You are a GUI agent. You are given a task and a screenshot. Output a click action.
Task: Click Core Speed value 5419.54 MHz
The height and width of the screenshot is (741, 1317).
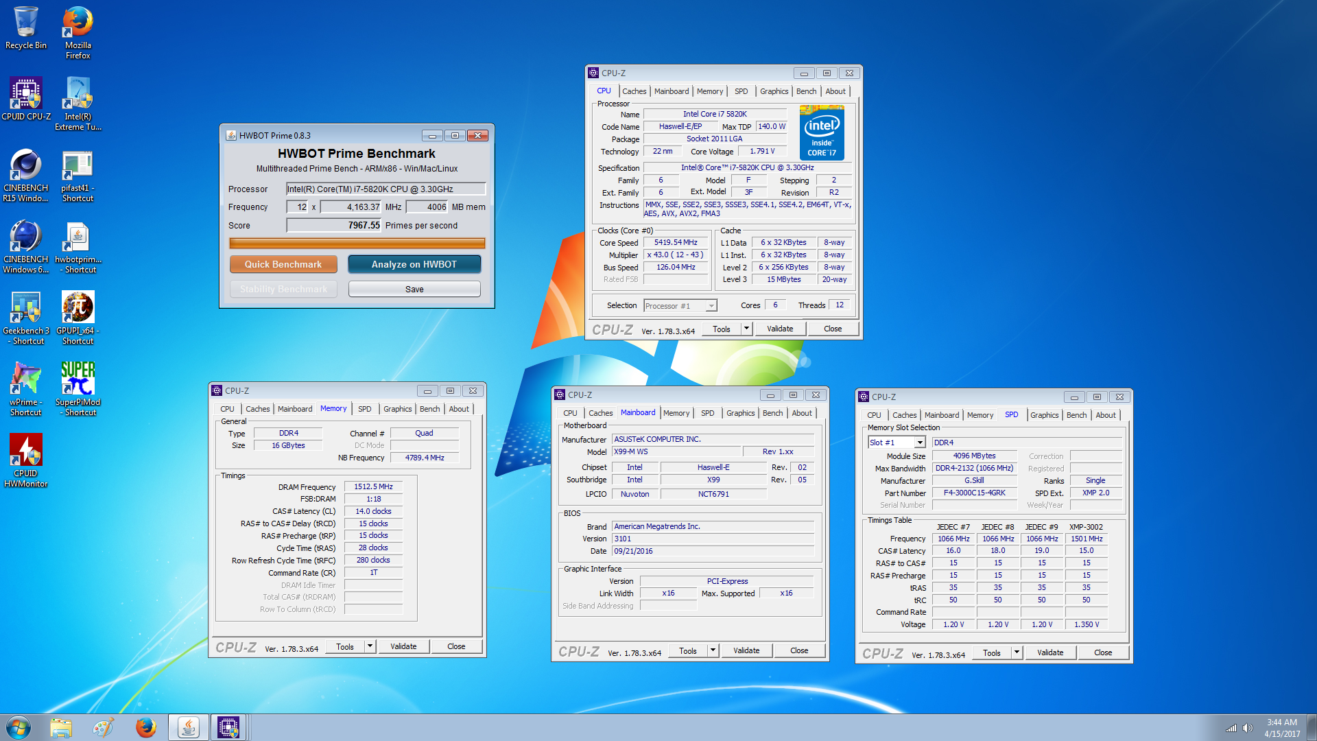click(676, 242)
